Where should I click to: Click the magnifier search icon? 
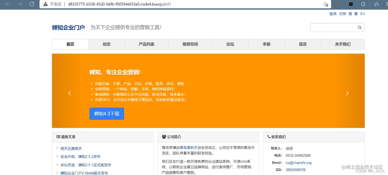(x=360, y=27)
